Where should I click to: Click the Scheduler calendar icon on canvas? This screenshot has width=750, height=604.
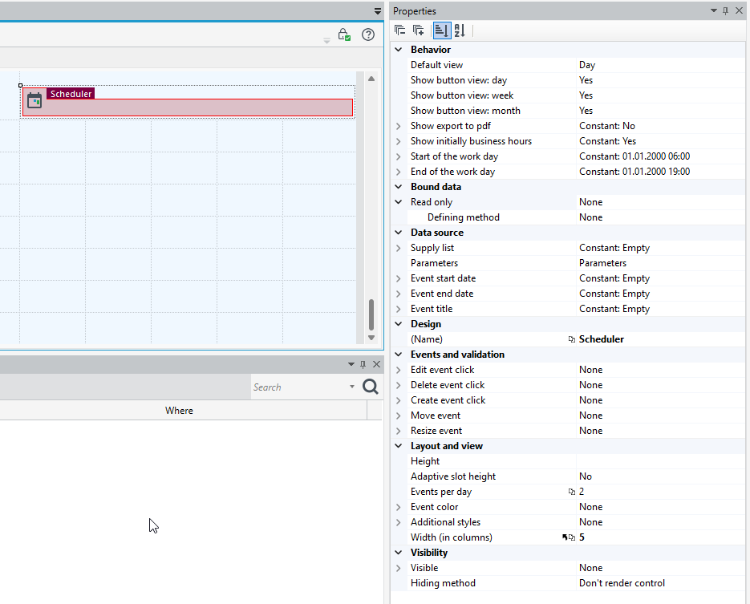click(34, 100)
